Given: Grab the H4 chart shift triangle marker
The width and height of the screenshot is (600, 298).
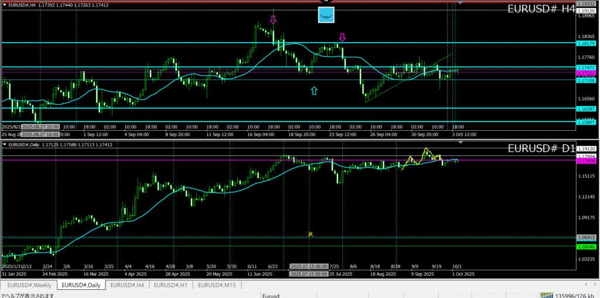Looking at the screenshot, I should point(460,4).
